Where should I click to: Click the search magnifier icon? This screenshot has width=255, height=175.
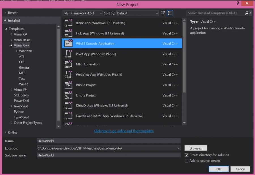click(x=246, y=13)
